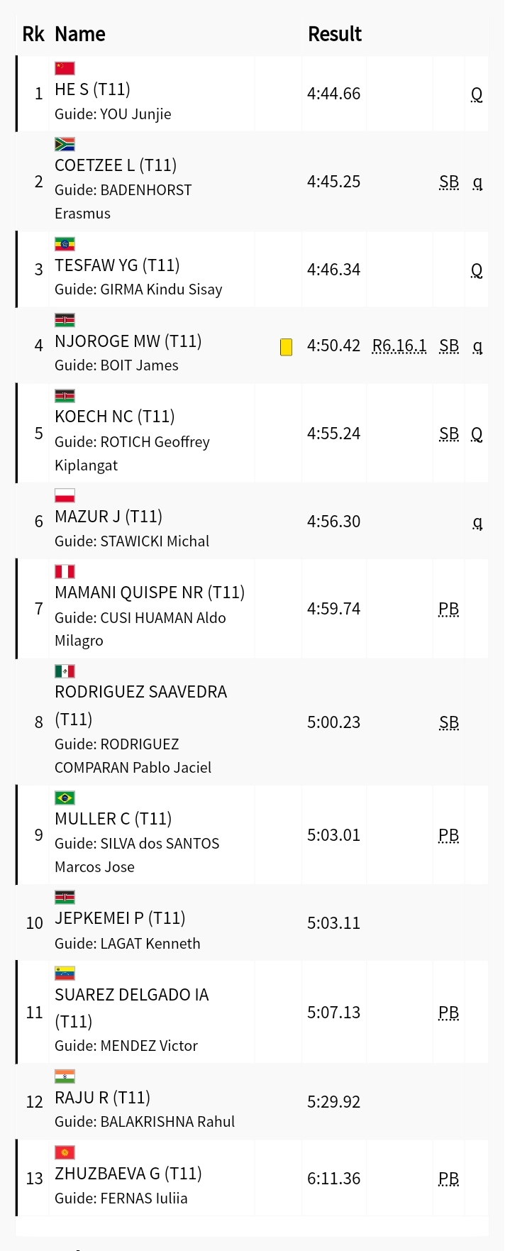The image size is (527, 1251).
Task: Click the Kyrgyzstan flag above ZHUZBAEVA G
Action: point(65,1152)
